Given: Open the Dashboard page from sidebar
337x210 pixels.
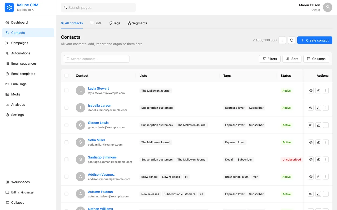Looking at the screenshot, I should click(x=28, y=23).
